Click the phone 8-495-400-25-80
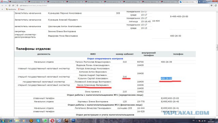Viewport: 218px width, 123px height. click(179, 16)
